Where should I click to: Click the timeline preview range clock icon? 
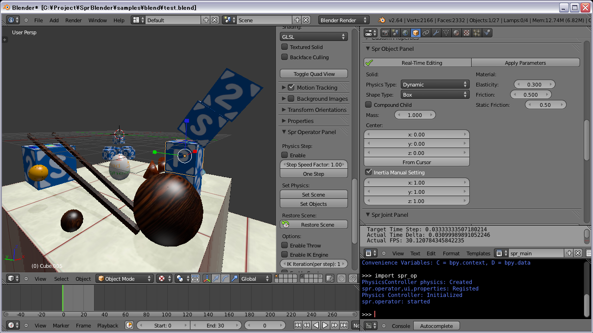(129, 325)
